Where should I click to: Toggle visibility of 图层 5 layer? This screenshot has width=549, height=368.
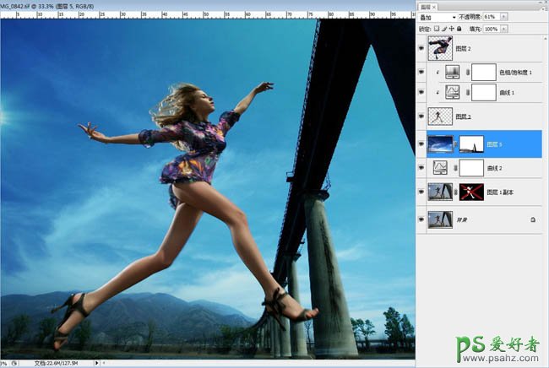tap(421, 143)
